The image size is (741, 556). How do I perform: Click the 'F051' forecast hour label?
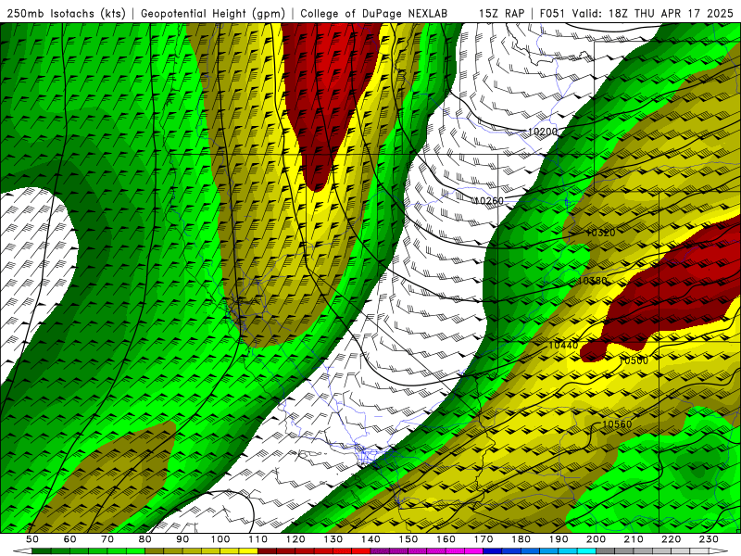click(552, 13)
